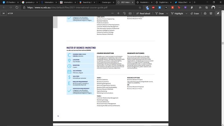This screenshot has height=126, width=224.
Task: Open the Collections panel
Action: click(x=207, y=8)
